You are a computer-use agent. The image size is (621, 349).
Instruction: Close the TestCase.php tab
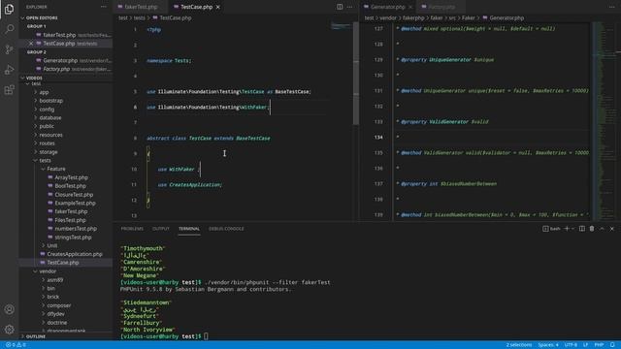217,7
